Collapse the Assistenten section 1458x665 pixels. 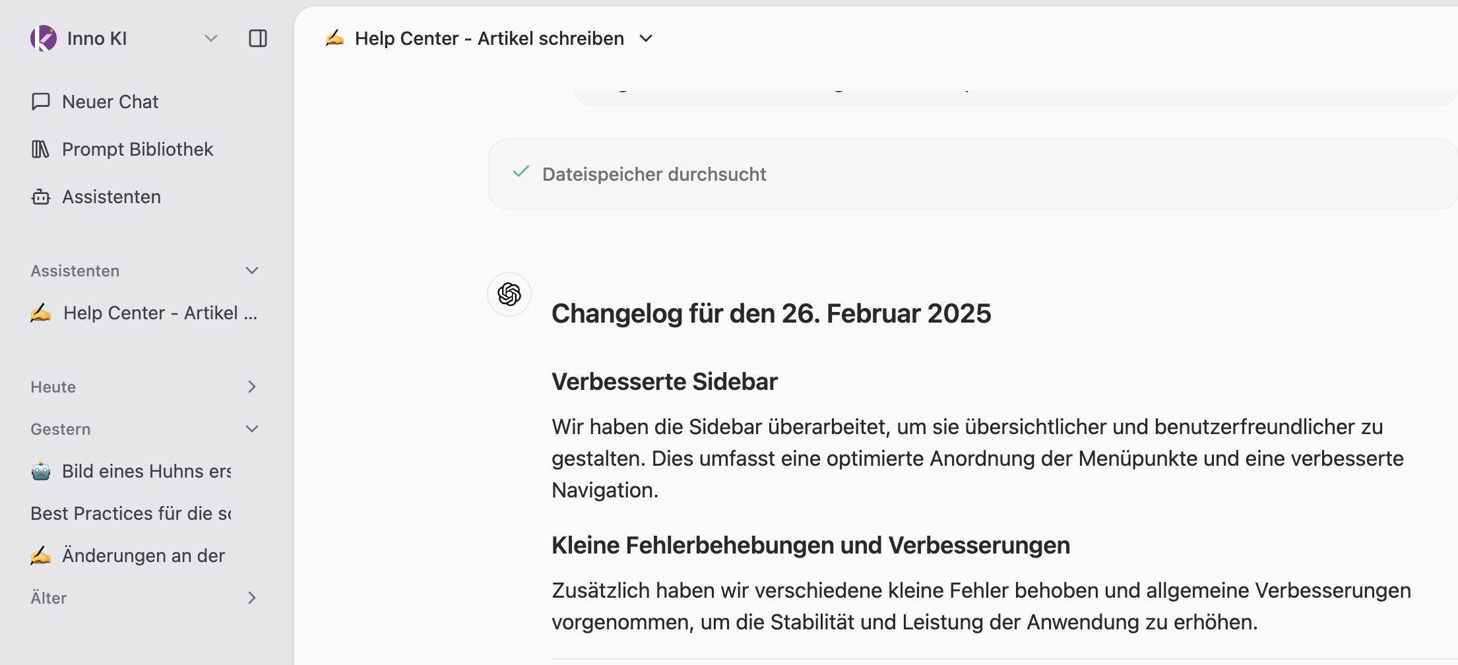click(x=251, y=270)
